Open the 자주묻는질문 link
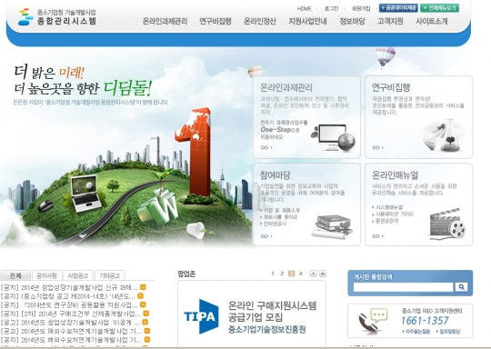This screenshot has height=349, width=491. coord(416,332)
